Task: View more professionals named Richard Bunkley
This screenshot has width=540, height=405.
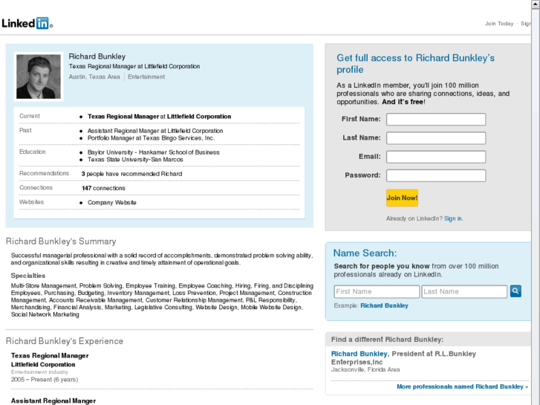Action: tap(462, 386)
